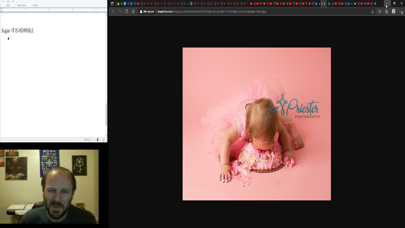Open tab actions menu icon

(112, 3)
